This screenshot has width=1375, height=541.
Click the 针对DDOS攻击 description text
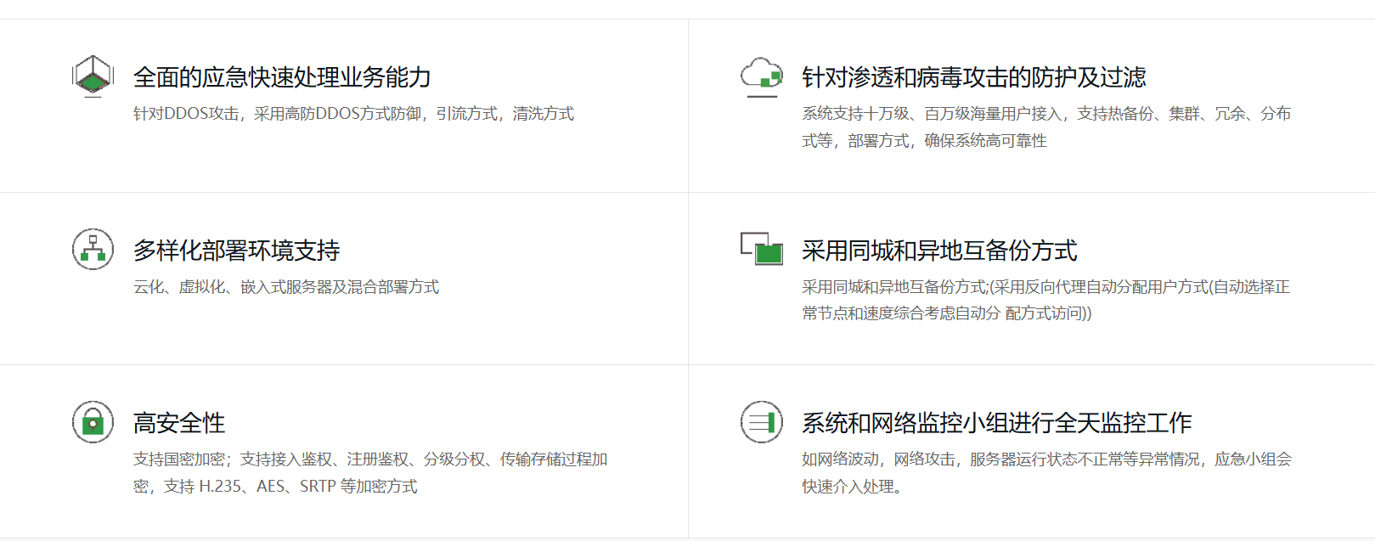(353, 114)
